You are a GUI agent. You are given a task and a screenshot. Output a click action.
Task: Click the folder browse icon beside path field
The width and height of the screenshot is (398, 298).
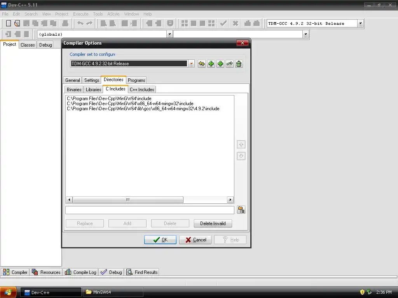tap(241, 210)
